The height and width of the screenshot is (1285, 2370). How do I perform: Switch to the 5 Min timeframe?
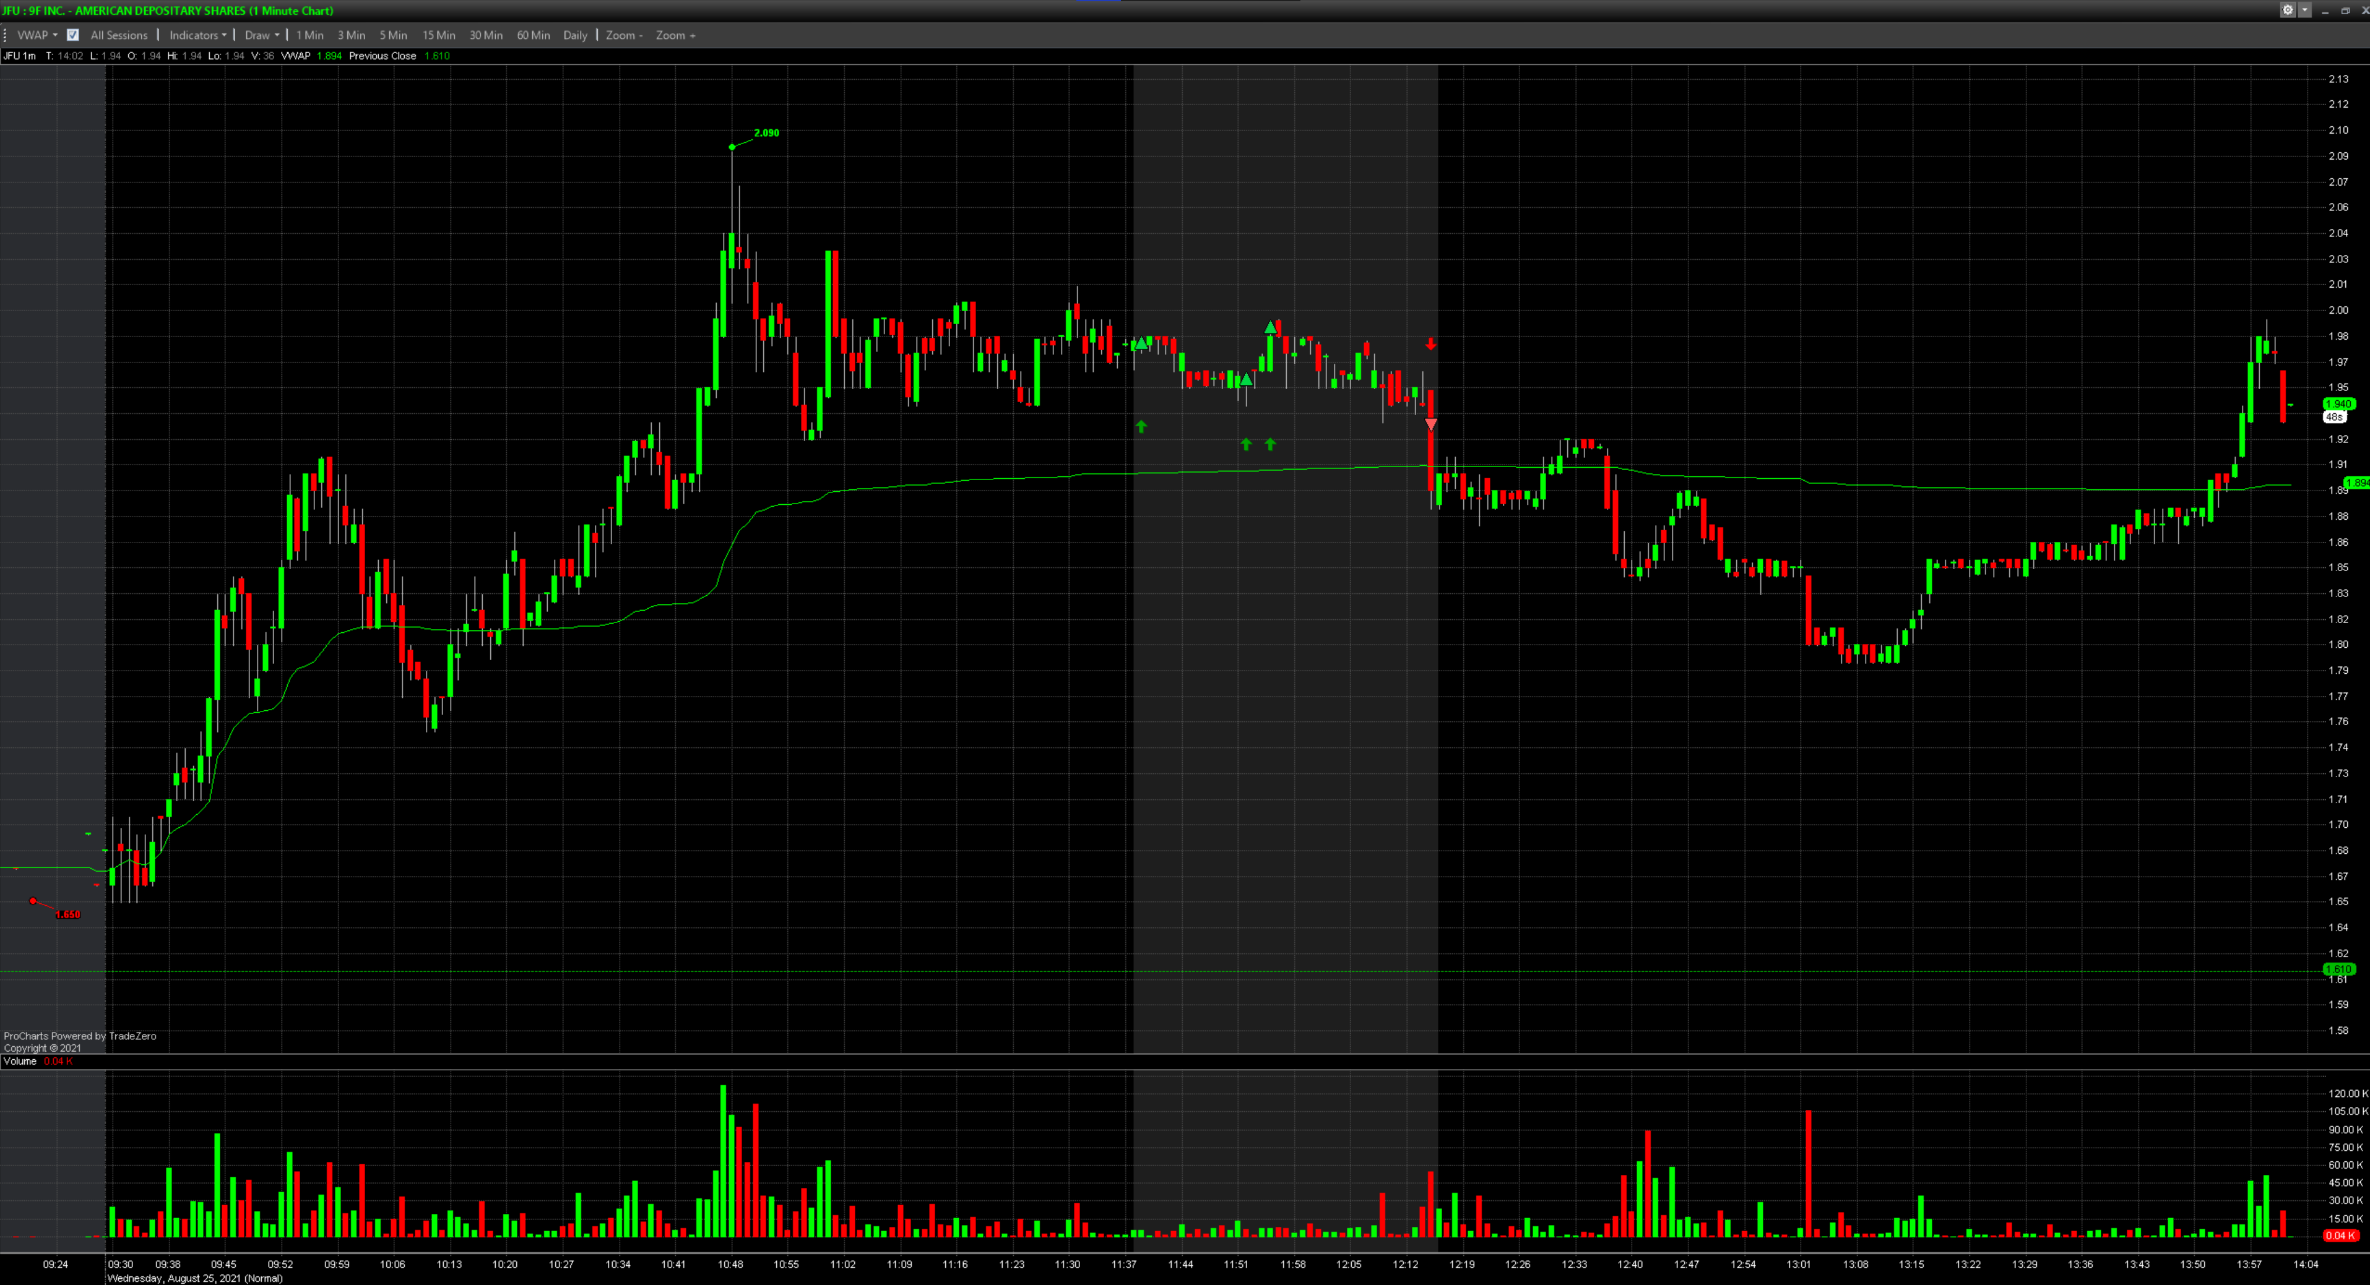[x=393, y=35]
